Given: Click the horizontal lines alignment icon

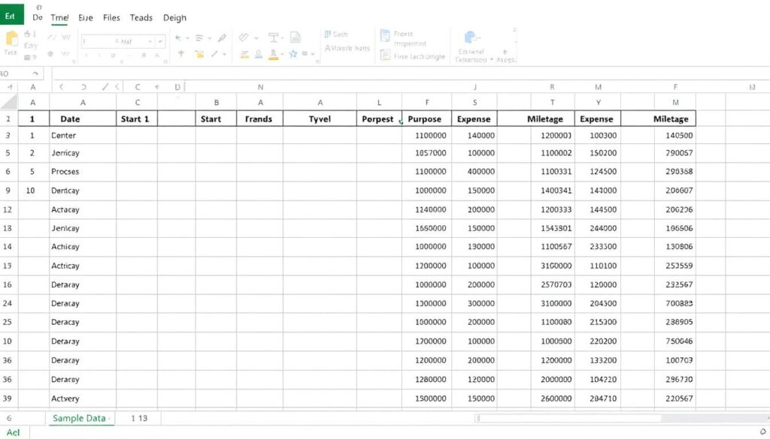Looking at the screenshot, I should pos(199,38).
